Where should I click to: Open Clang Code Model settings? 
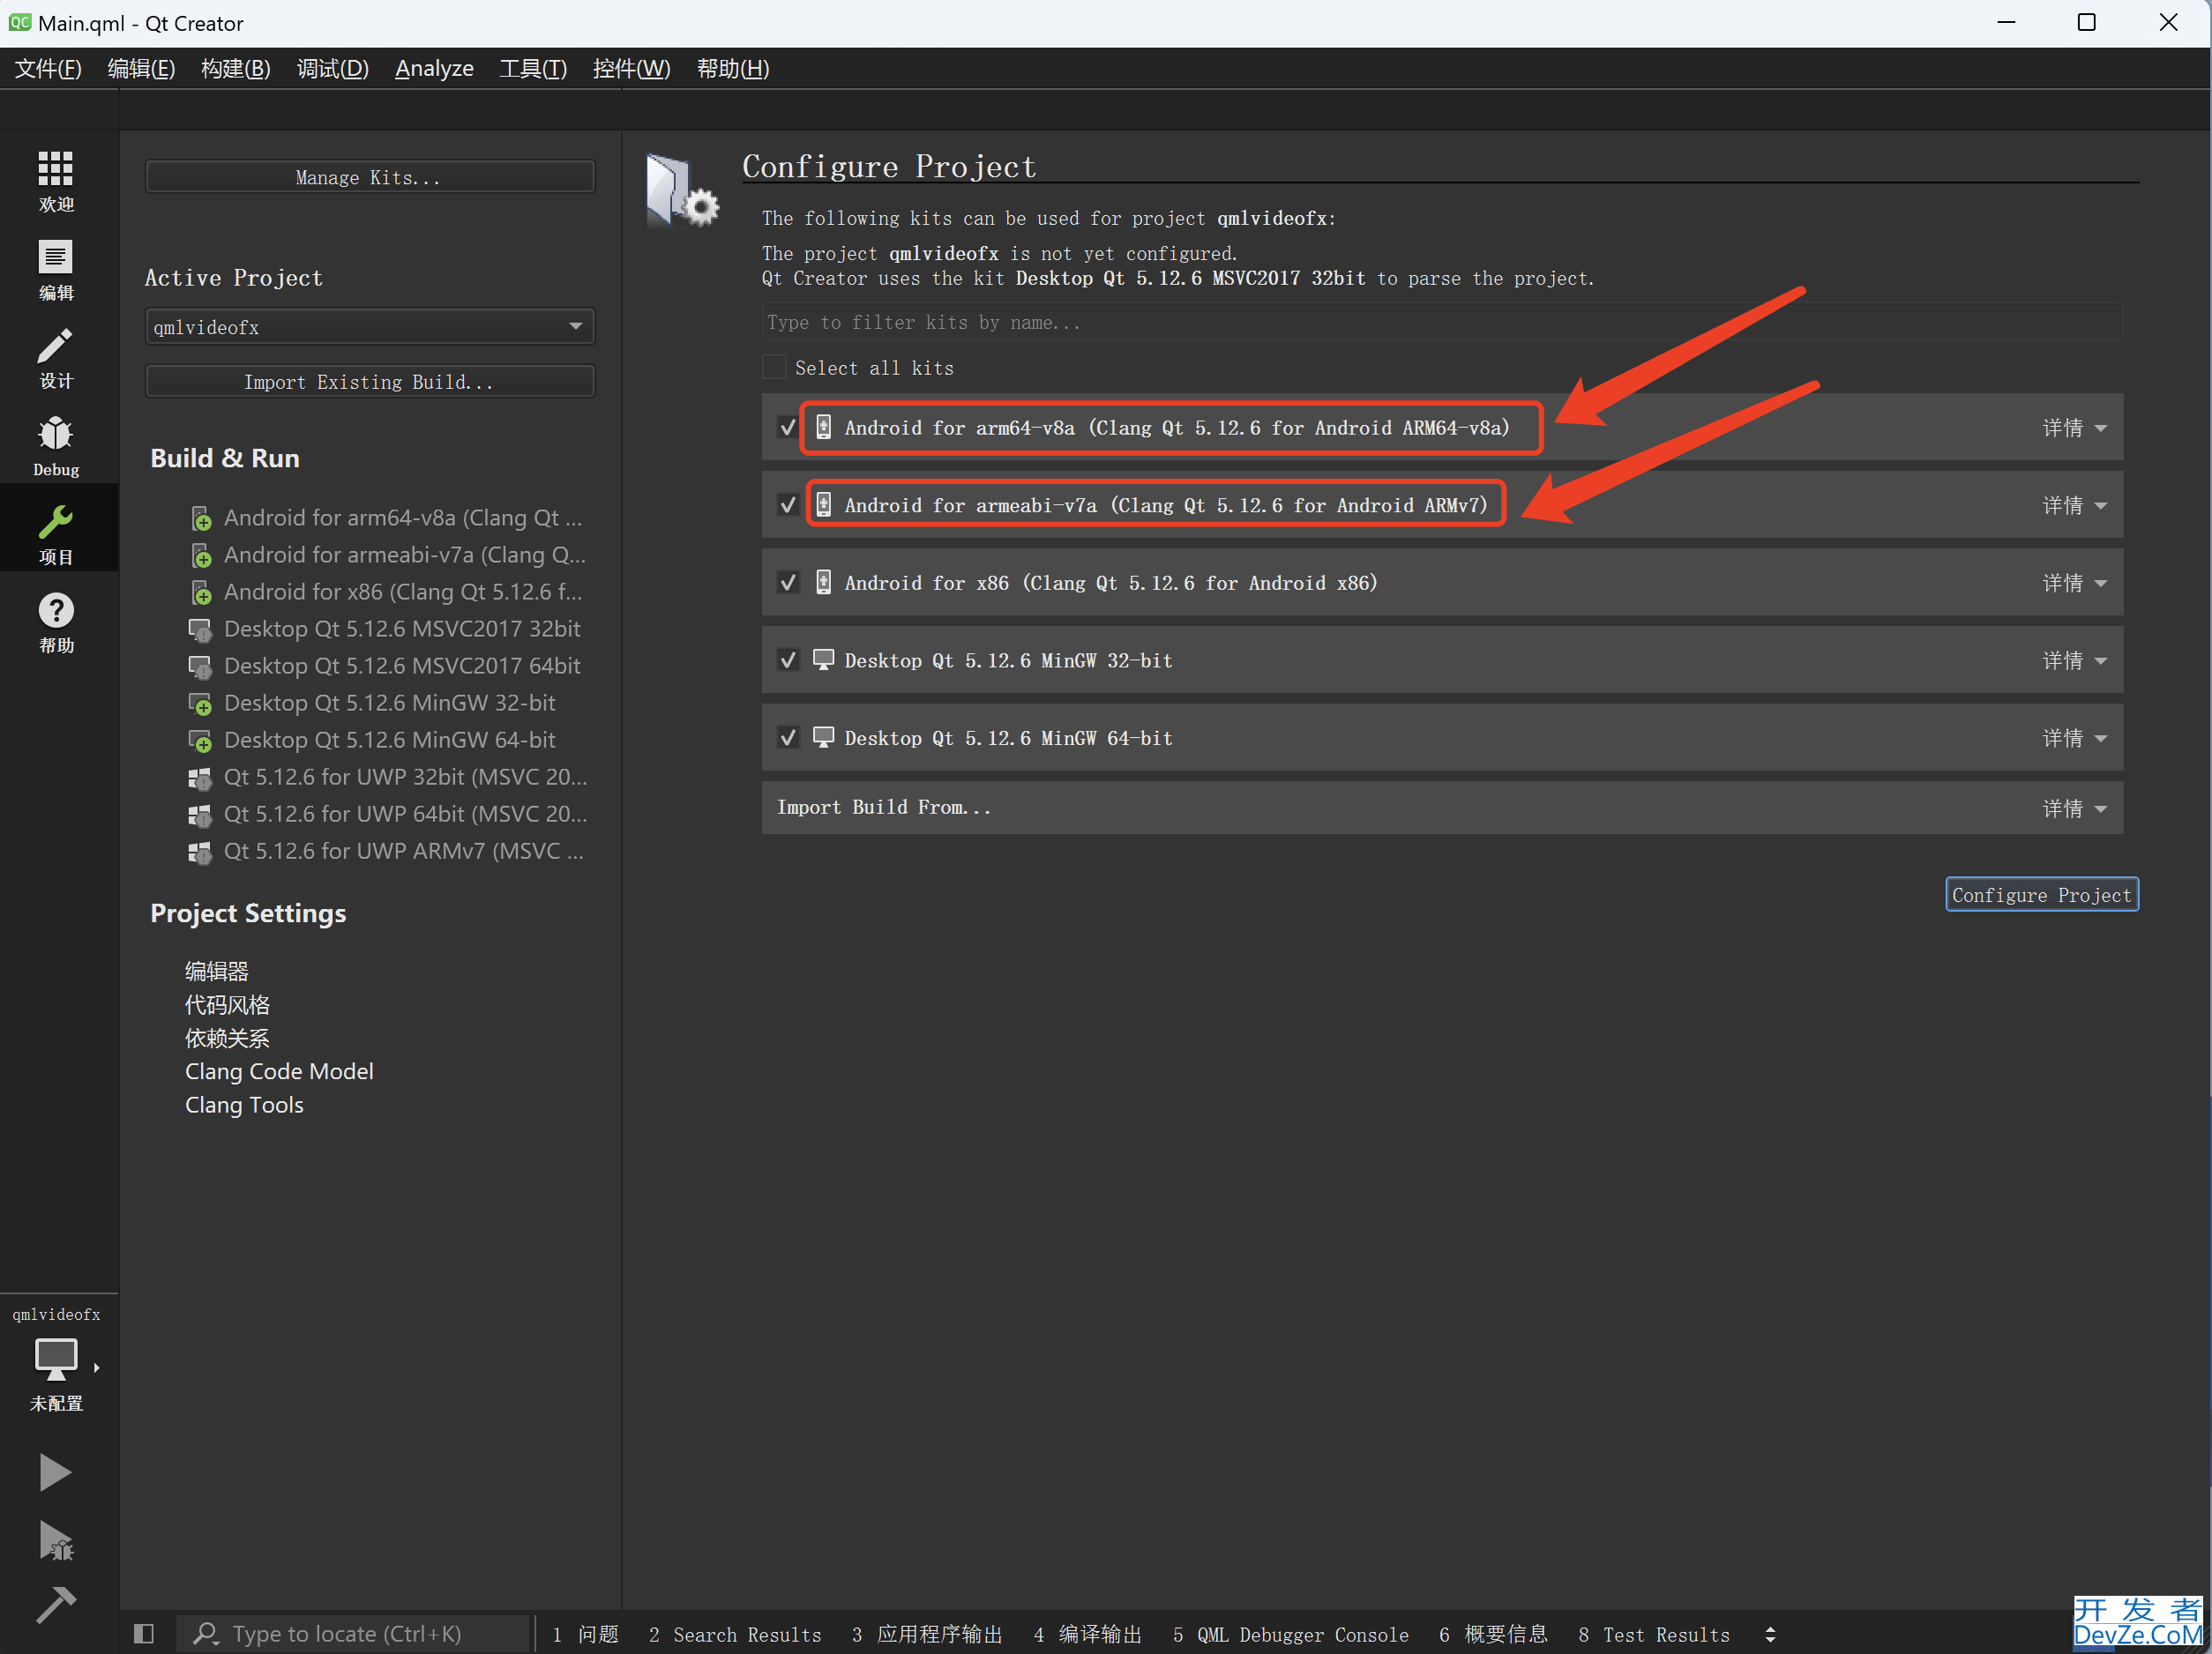[x=279, y=1071]
